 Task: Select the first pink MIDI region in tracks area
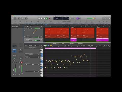(73, 40)
